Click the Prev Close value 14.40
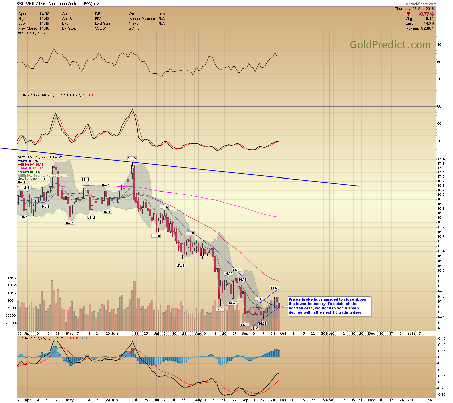Screen dimensions: 453x403 tap(44, 28)
